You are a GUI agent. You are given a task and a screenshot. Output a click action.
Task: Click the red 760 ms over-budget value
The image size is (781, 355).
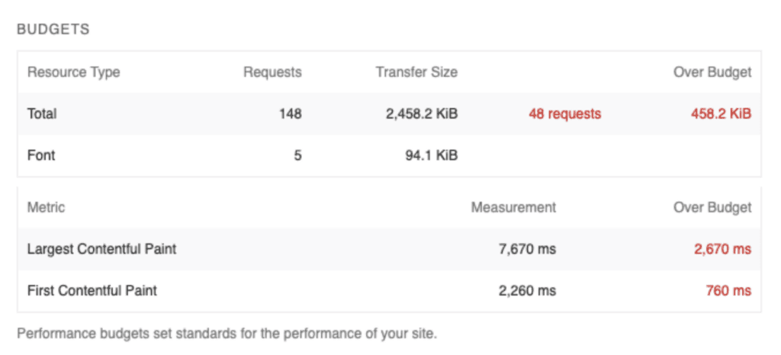(728, 290)
